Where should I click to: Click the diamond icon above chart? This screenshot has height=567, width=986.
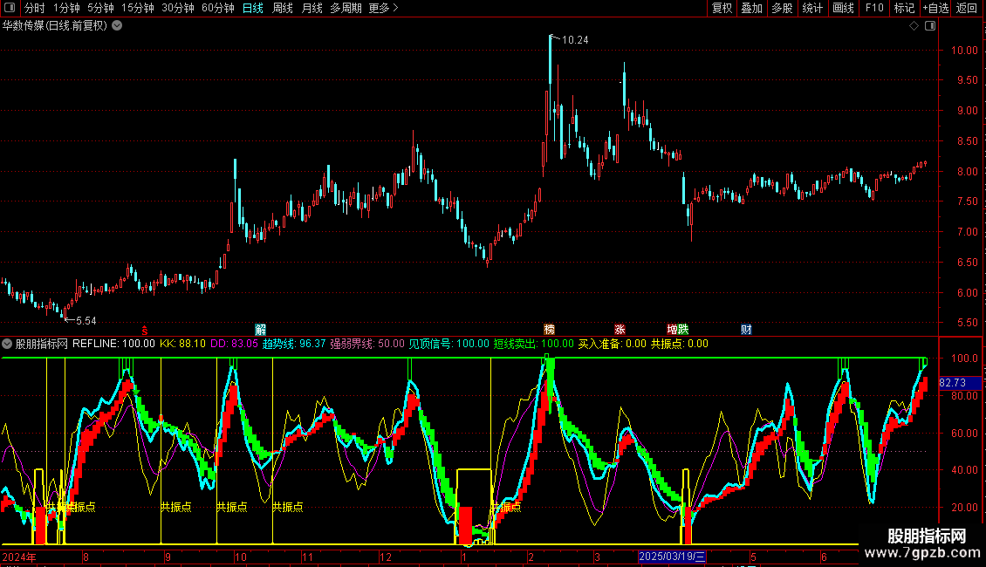[914, 26]
